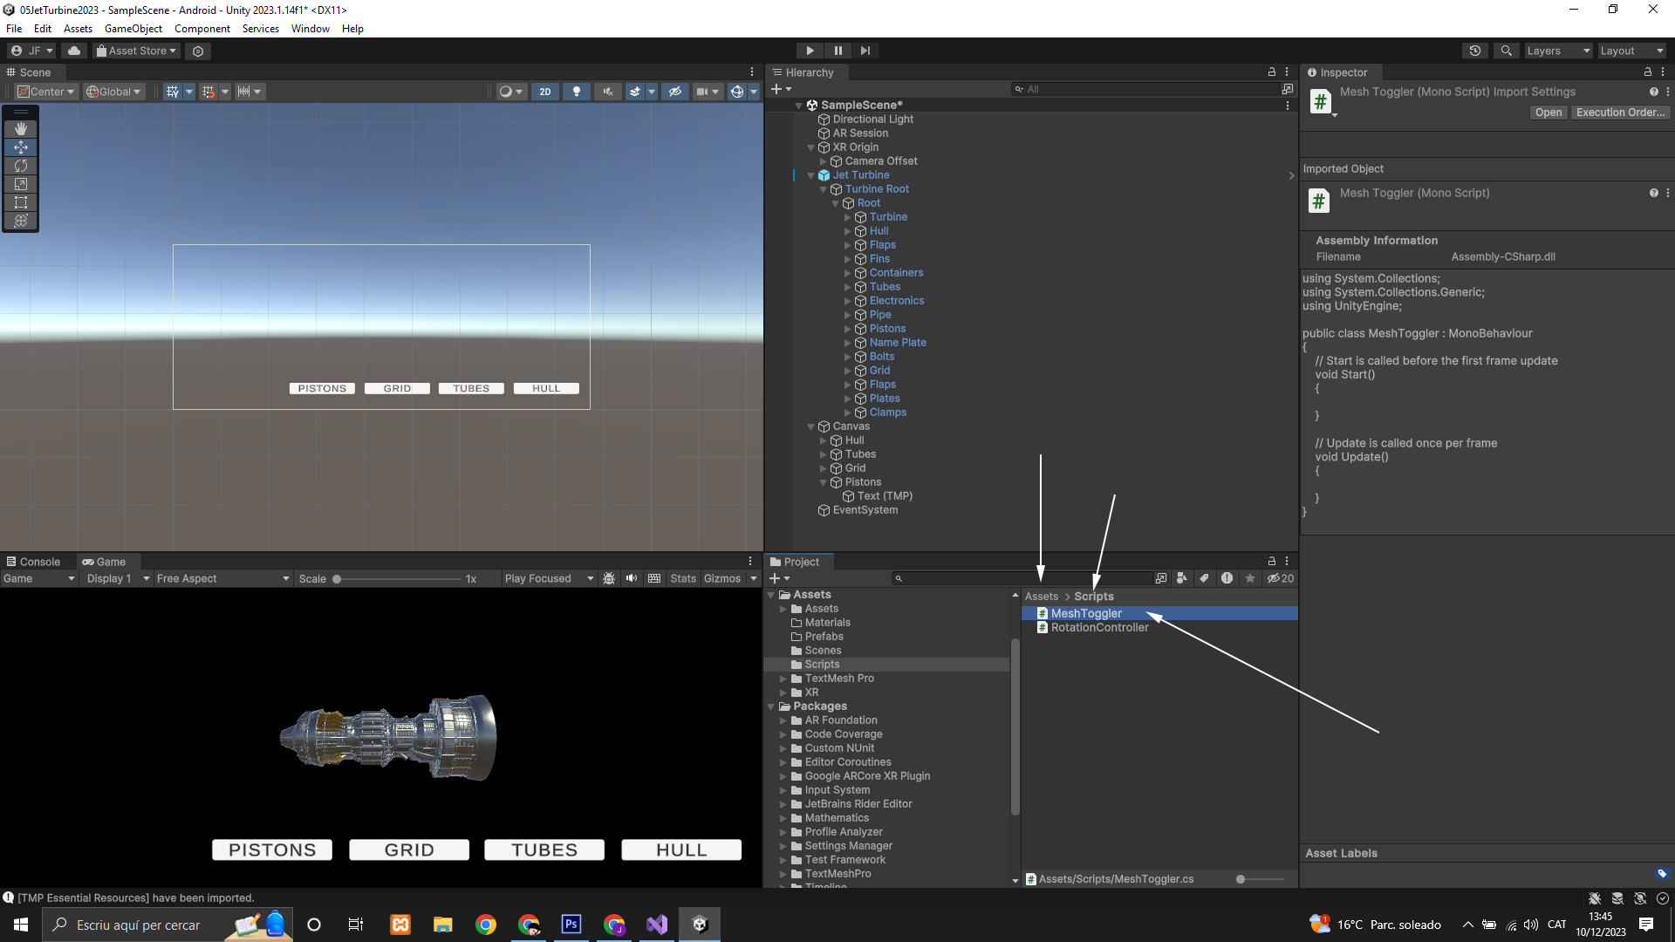The image size is (1675, 942).
Task: Toggle 2D mode in Scene view
Action: click(545, 92)
